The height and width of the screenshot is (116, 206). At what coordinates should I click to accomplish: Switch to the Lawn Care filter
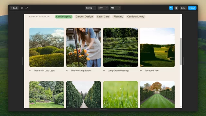[x=103, y=16]
